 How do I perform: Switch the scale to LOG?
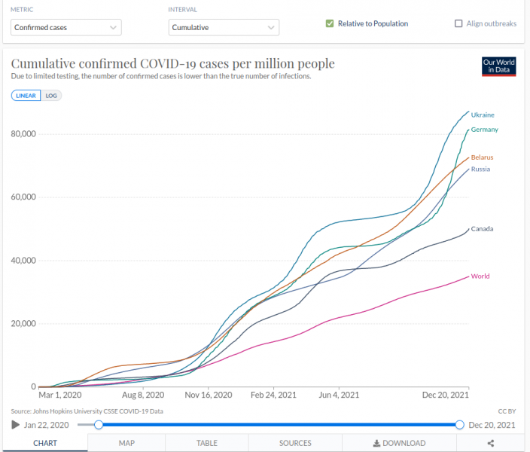52,96
